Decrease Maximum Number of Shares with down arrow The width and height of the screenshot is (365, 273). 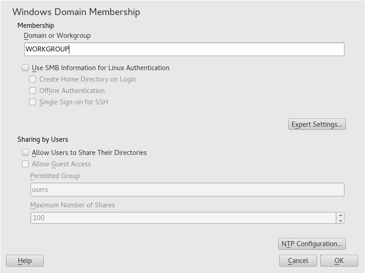340,221
